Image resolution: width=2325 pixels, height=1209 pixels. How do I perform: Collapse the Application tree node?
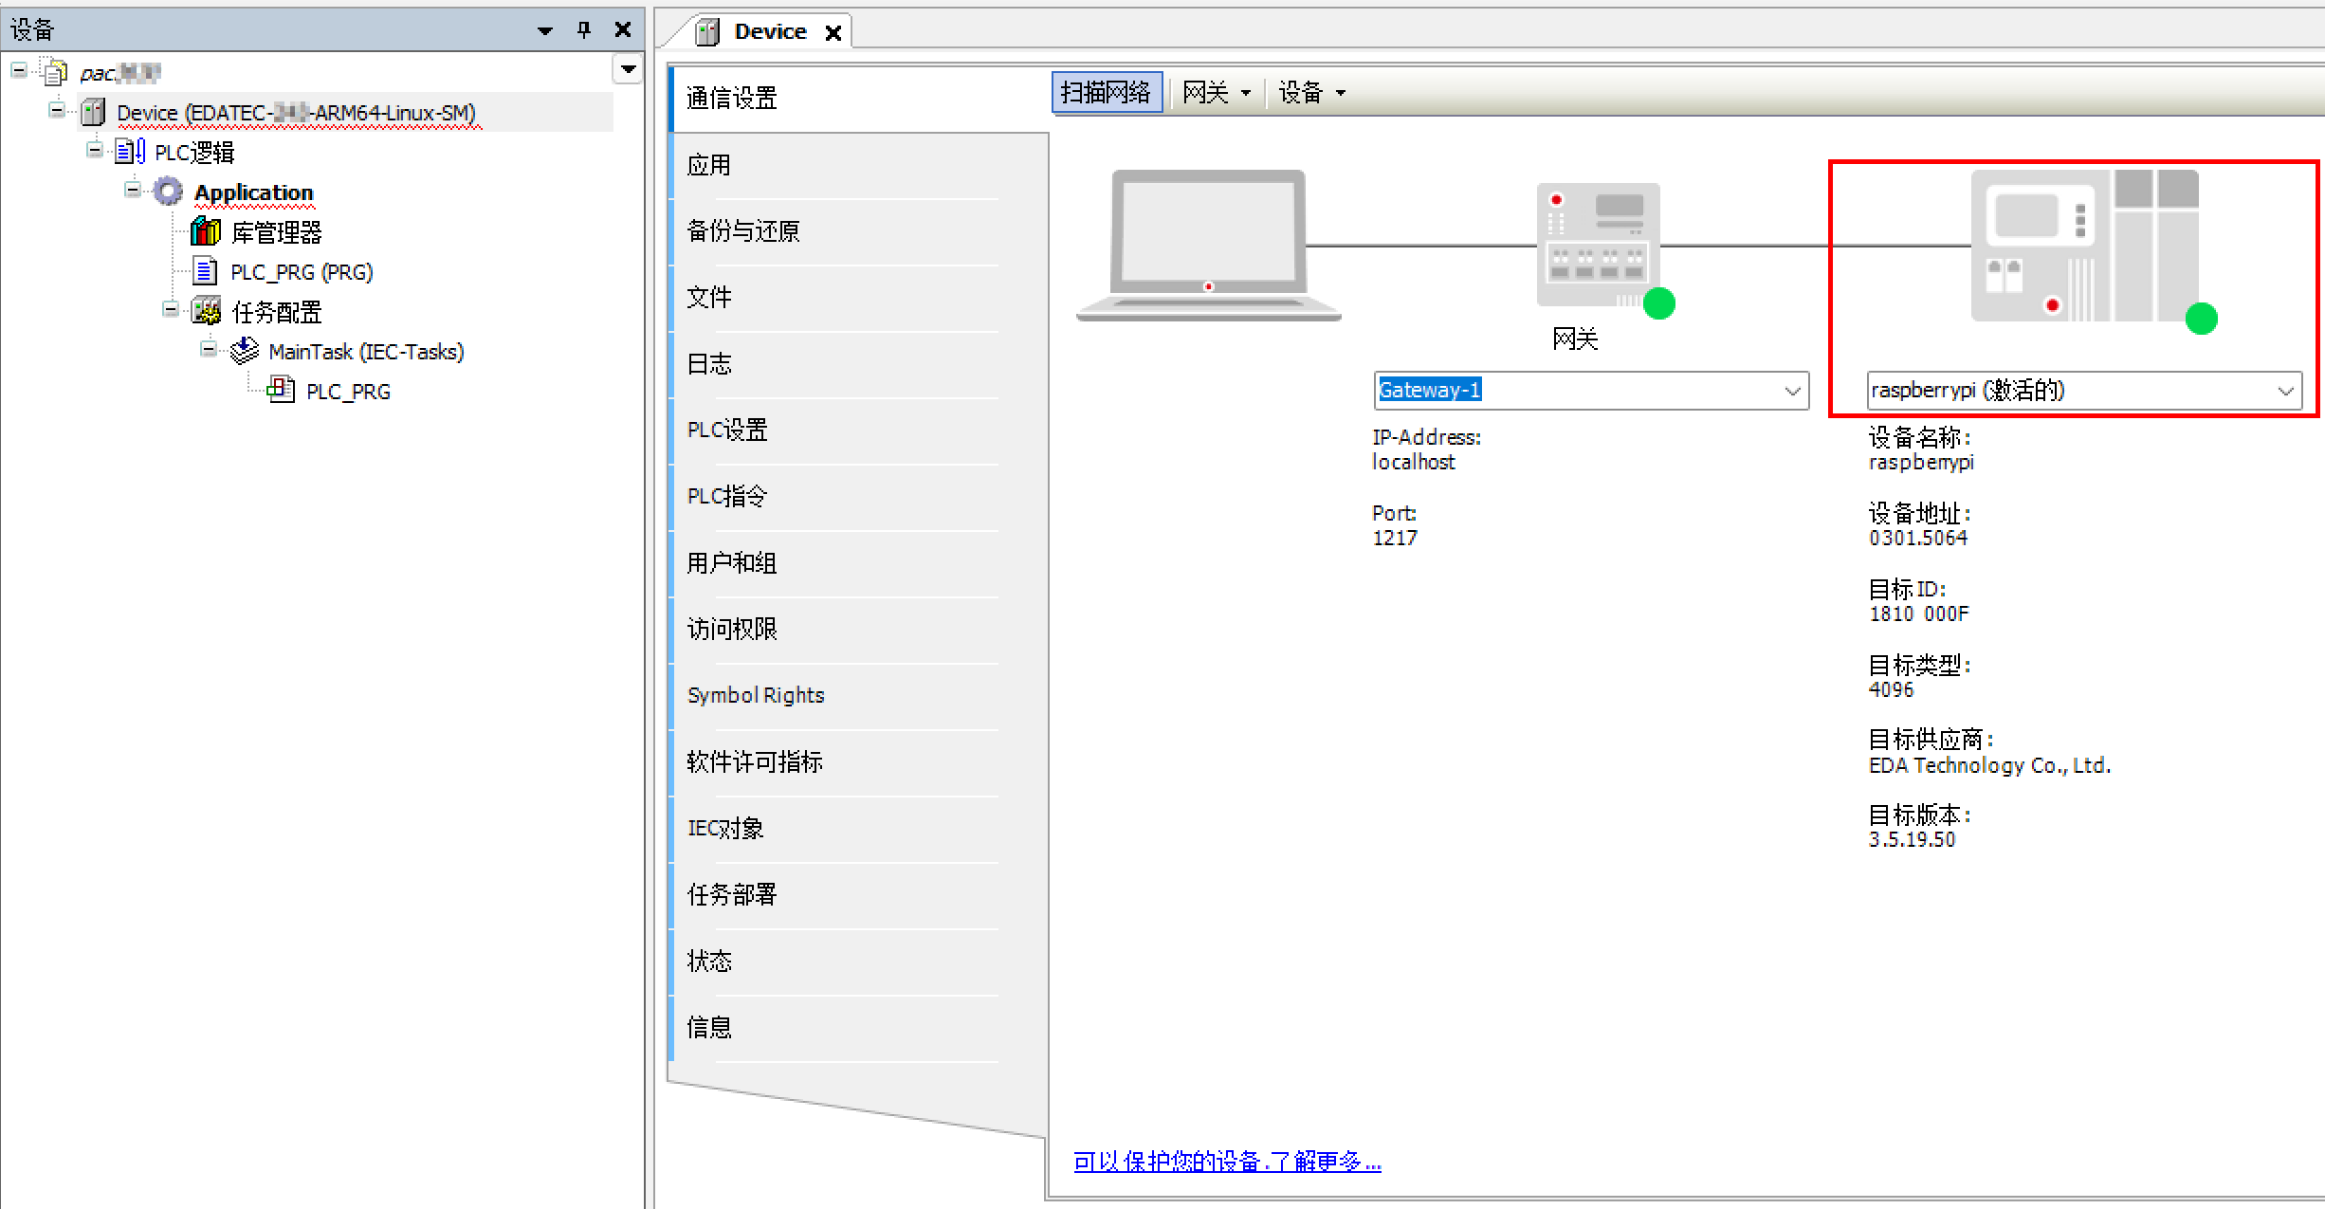point(133,191)
